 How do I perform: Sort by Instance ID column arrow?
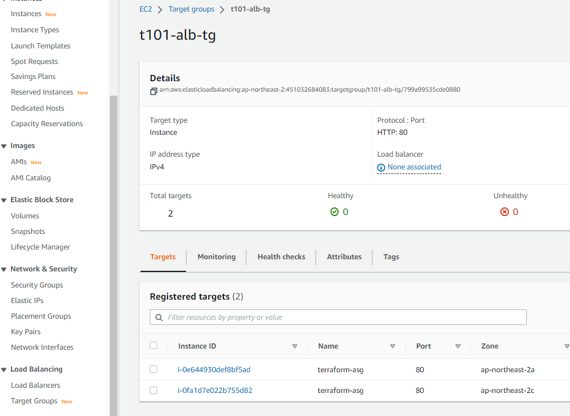point(295,346)
